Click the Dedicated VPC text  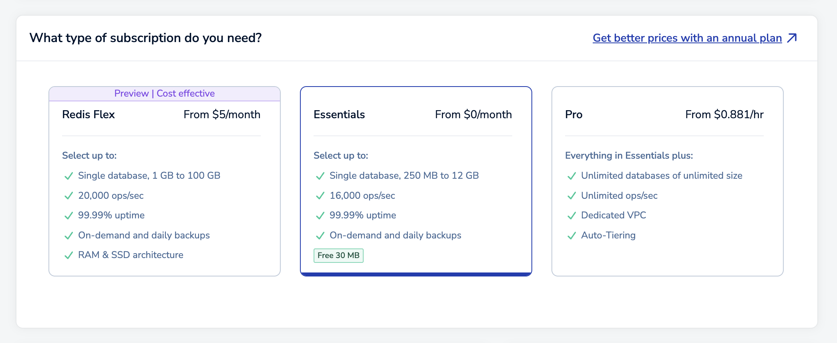point(614,215)
